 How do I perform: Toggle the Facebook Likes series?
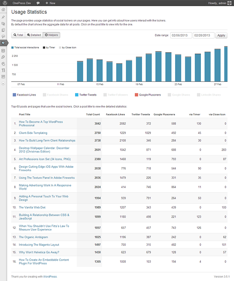(24, 95)
